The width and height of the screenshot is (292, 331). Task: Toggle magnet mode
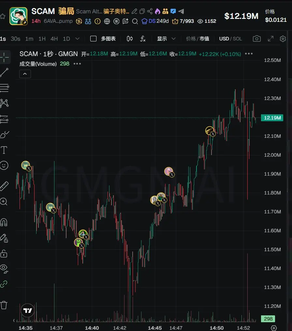click(x=4, y=222)
